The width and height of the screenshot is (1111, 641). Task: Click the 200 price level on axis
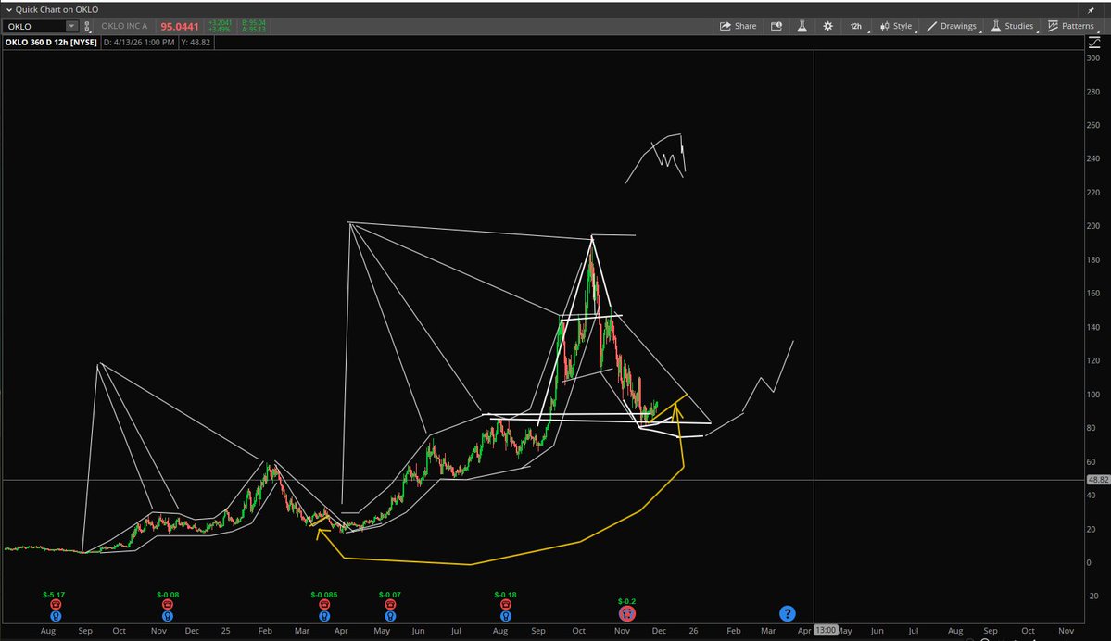[1092, 226]
